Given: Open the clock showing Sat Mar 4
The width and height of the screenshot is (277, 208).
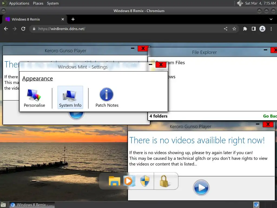Looking at the screenshot, I should coord(260,3).
